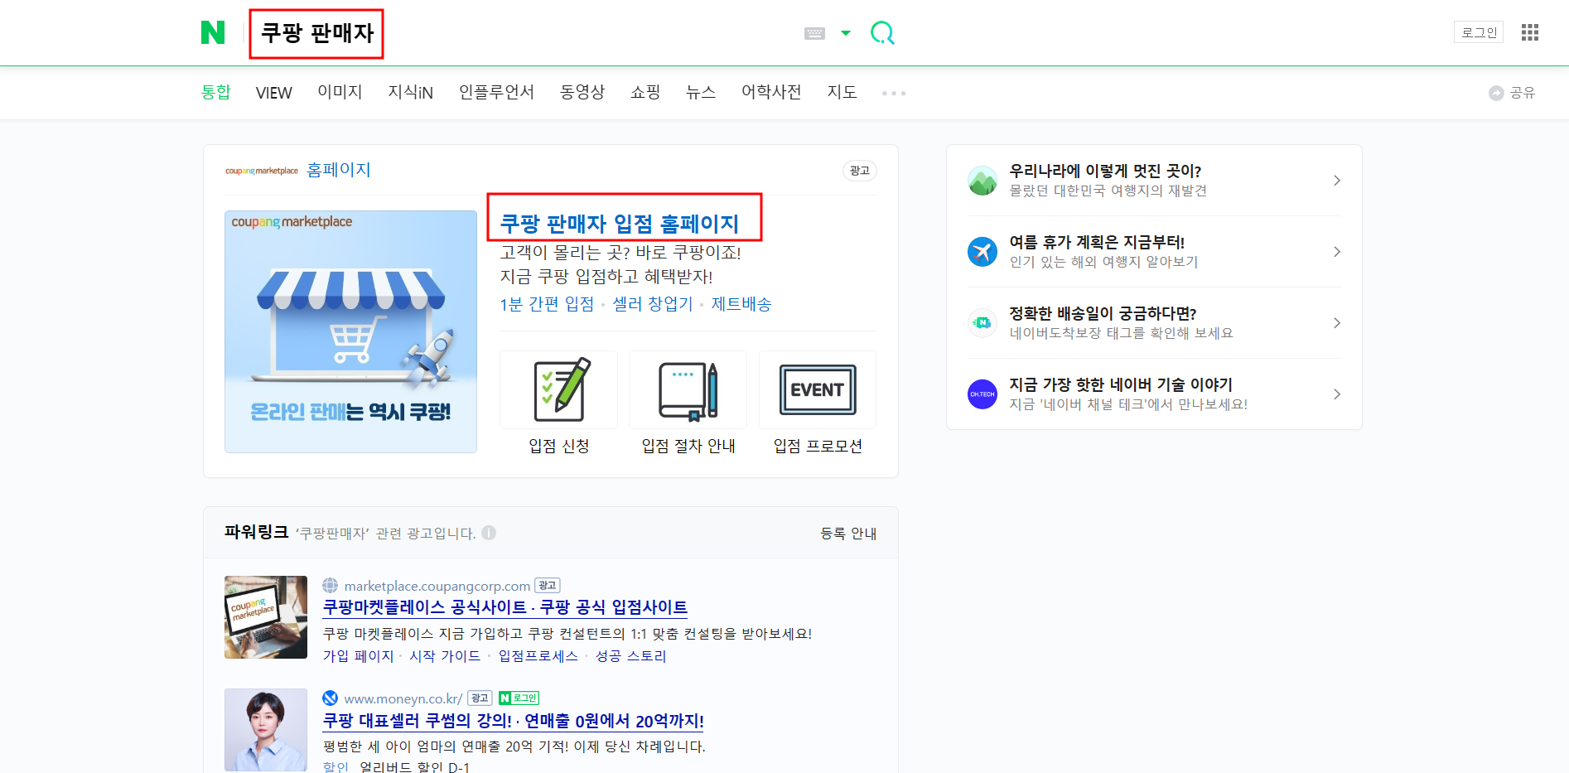Open the on-screen keyboard input tool
Viewport: 1569px width, 773px height.
coord(814,33)
